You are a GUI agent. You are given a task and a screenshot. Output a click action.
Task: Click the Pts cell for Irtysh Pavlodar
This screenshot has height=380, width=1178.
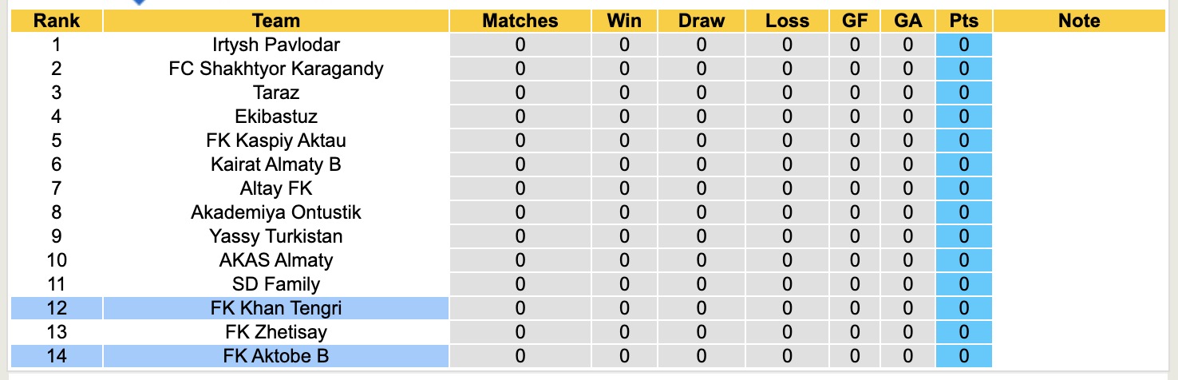point(963,45)
